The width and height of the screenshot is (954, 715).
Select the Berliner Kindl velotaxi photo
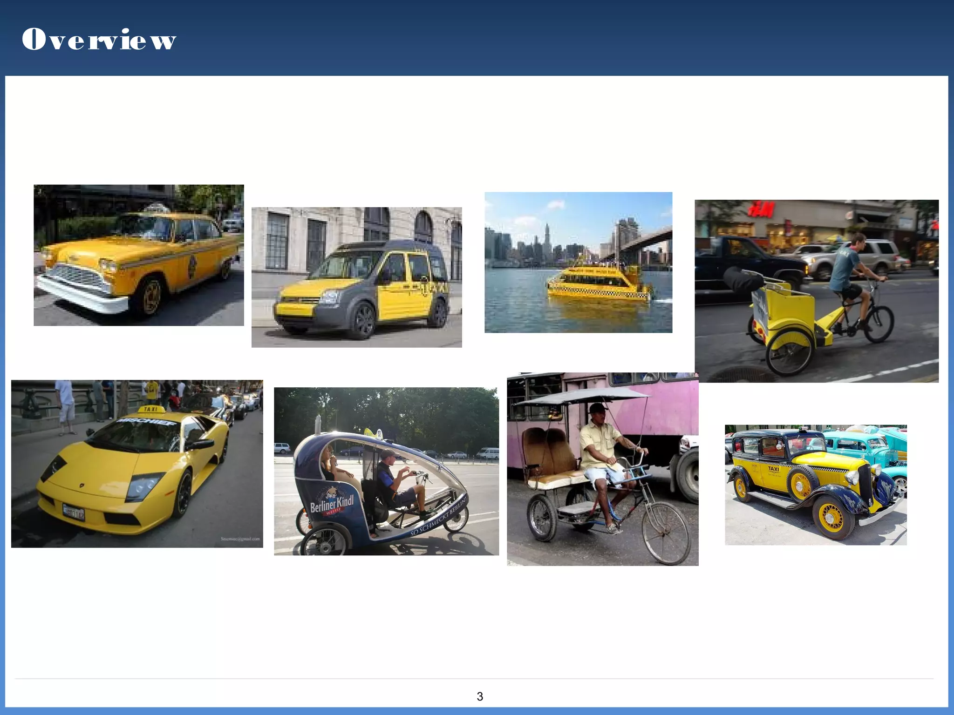coord(386,471)
